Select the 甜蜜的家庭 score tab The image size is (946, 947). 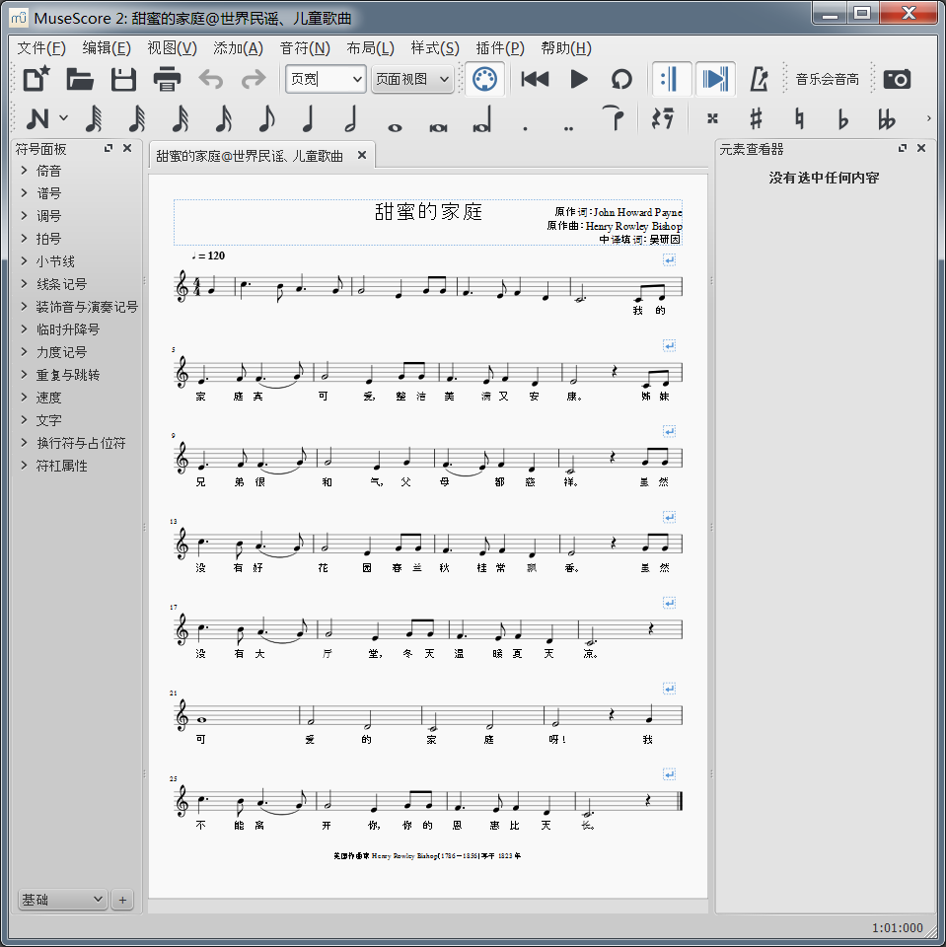pyautogui.click(x=250, y=156)
